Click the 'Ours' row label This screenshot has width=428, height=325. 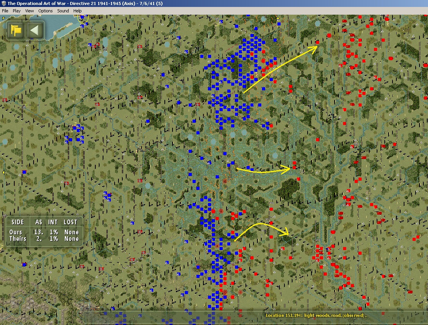[15, 232]
